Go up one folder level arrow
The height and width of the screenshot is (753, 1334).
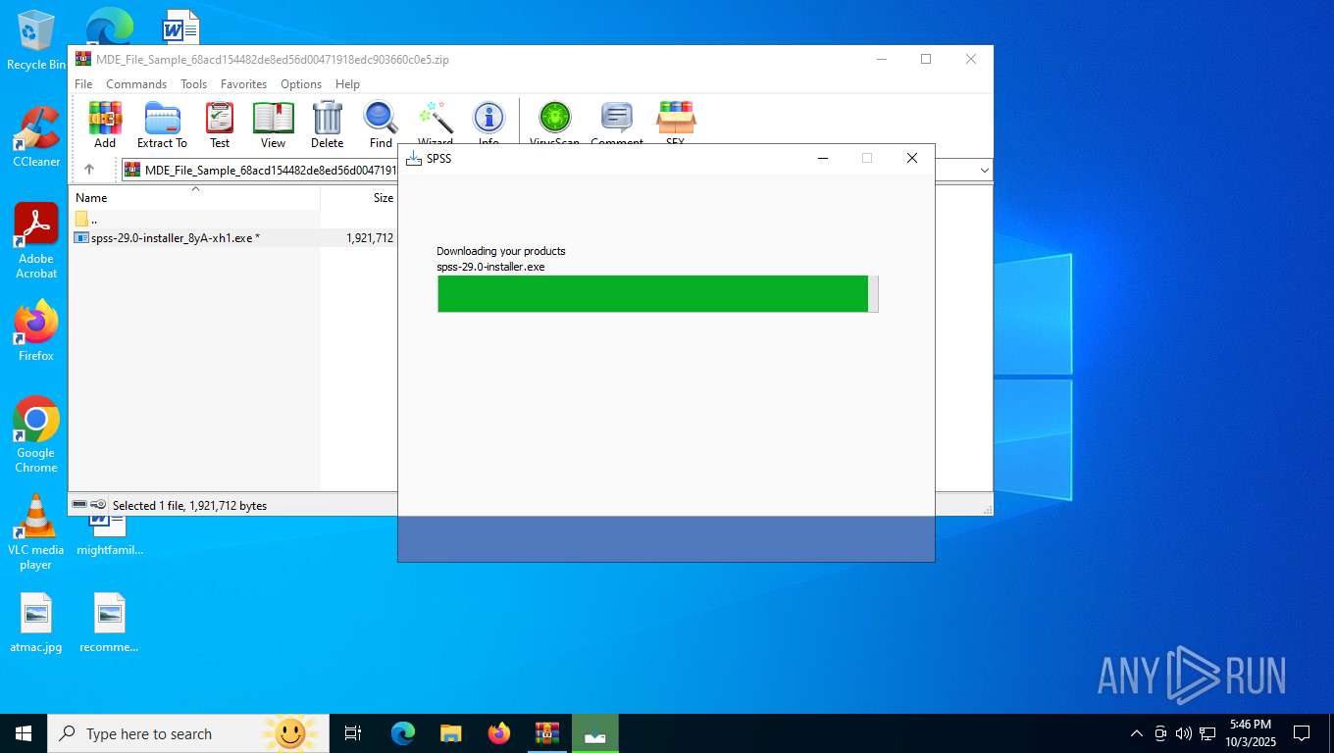coord(89,170)
